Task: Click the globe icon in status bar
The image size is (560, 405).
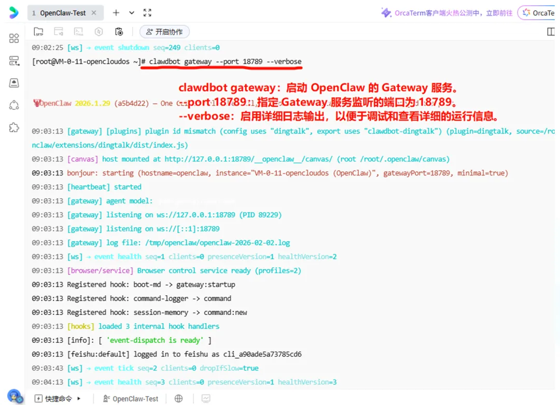Action: pos(178,399)
